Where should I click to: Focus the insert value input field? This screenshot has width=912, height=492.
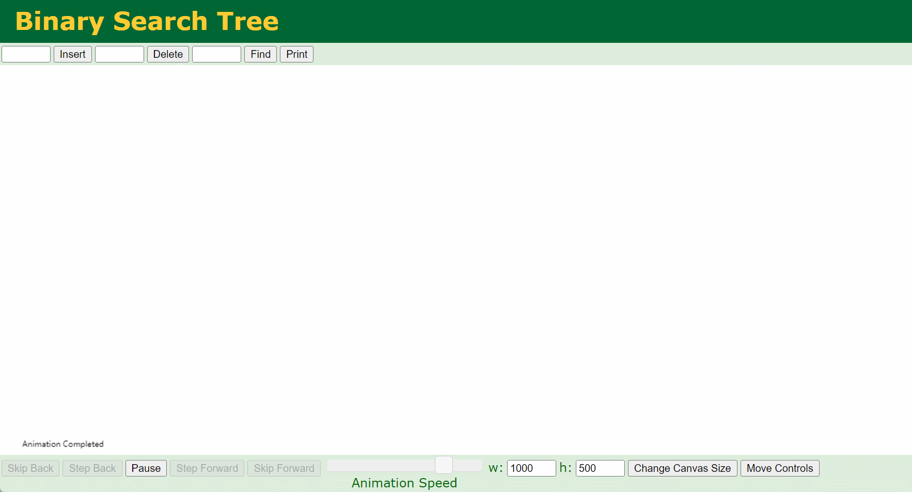pyautogui.click(x=26, y=54)
